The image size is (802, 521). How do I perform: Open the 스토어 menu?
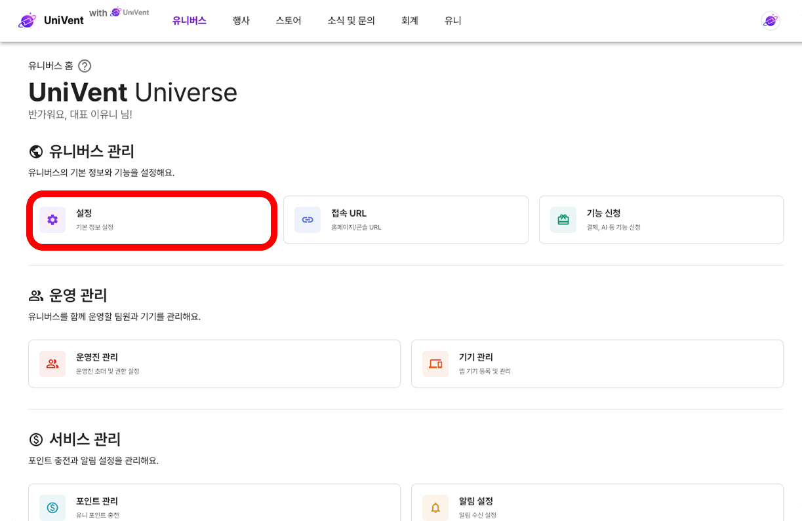288,20
